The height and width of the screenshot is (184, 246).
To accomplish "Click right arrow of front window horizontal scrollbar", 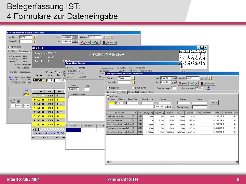I will [236, 162].
